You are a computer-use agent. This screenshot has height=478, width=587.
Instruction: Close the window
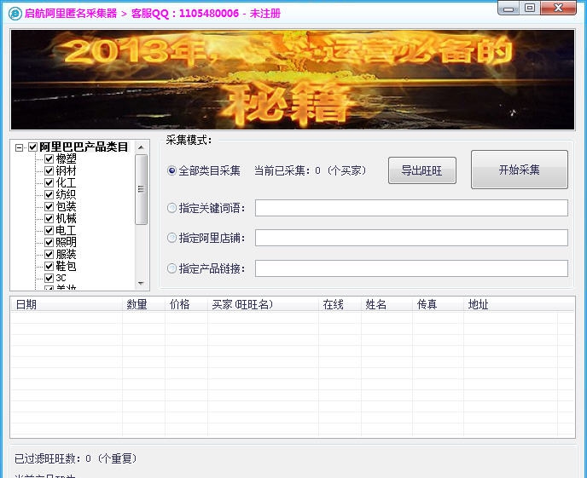558,8
